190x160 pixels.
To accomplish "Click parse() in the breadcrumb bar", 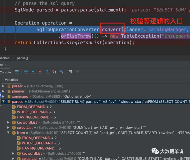I will [x=22, y=58].
